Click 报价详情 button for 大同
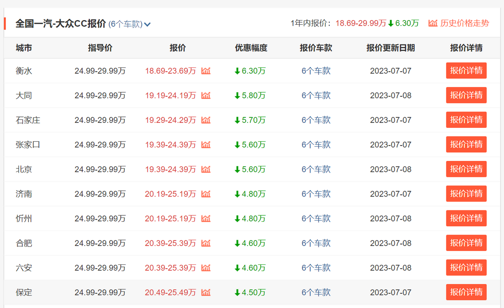This screenshot has width=504, height=308. 466,95
